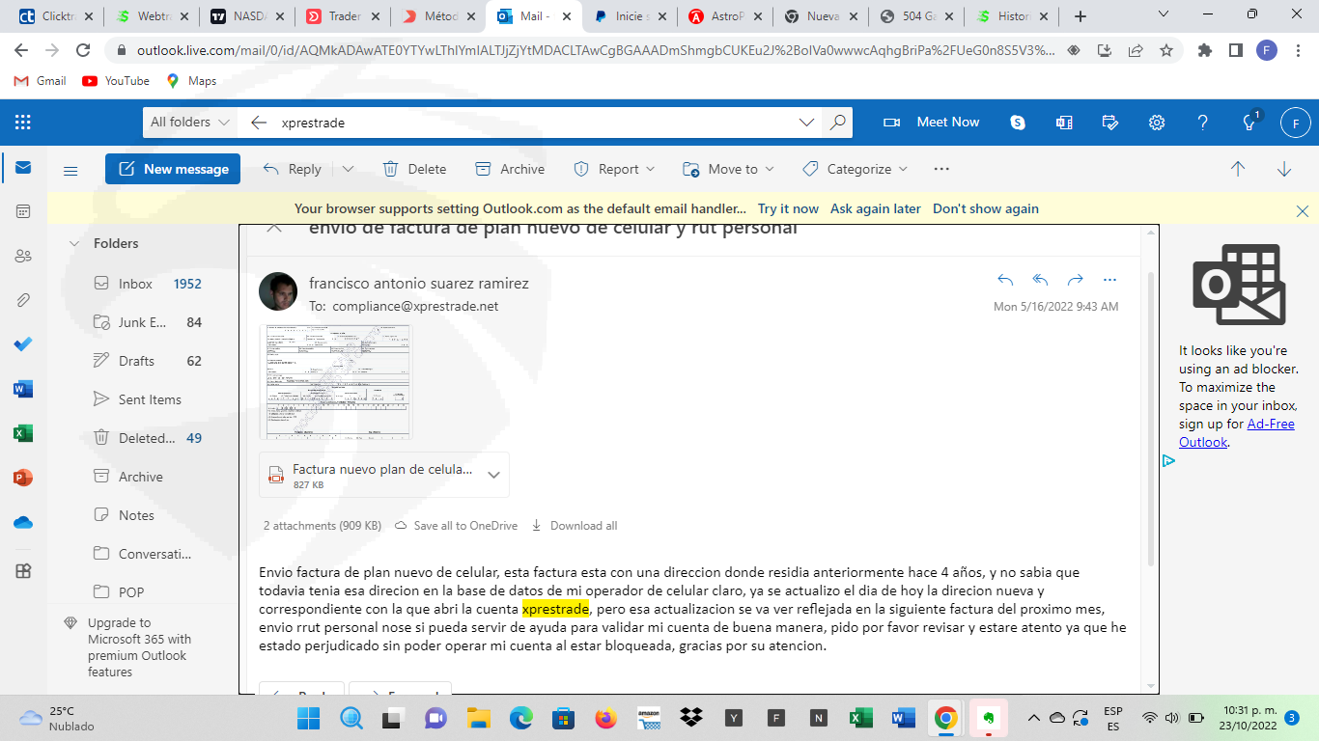Click the New message button
The height and width of the screenshot is (741, 1319).
click(173, 169)
